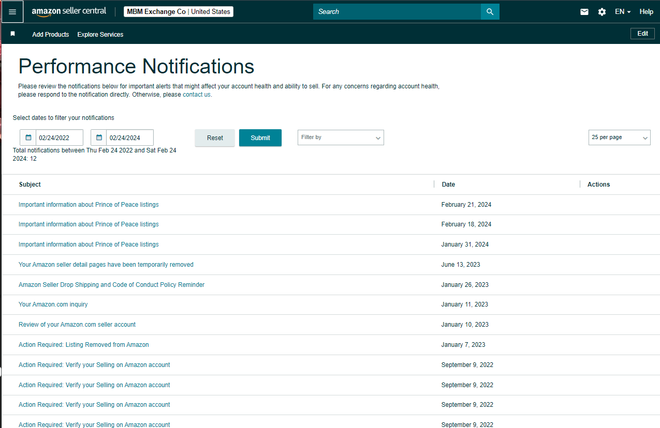
Task: Click the Edit button
Action: coord(642,34)
